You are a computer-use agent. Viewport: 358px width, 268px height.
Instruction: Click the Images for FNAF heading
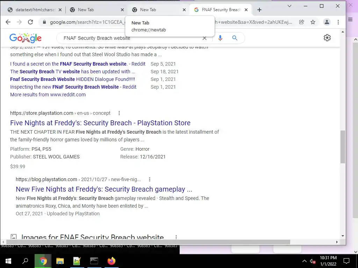point(92,237)
